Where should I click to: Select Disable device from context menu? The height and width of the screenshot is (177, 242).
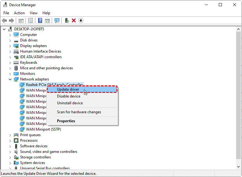68,96
